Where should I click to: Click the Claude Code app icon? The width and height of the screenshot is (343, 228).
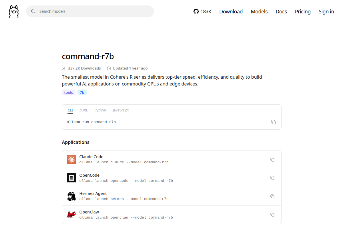coord(71,160)
